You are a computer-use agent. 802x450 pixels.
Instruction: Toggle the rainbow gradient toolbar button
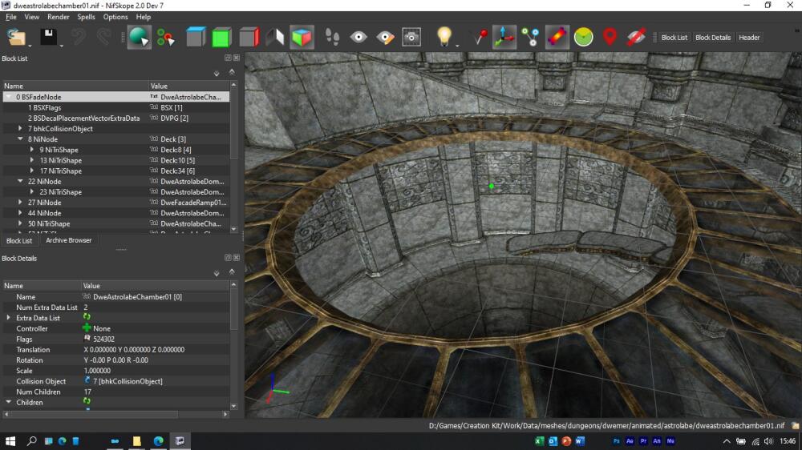pos(557,38)
